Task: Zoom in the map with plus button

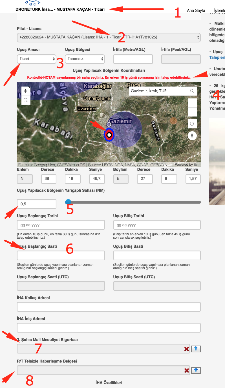Action: pyautogui.click(x=192, y=103)
